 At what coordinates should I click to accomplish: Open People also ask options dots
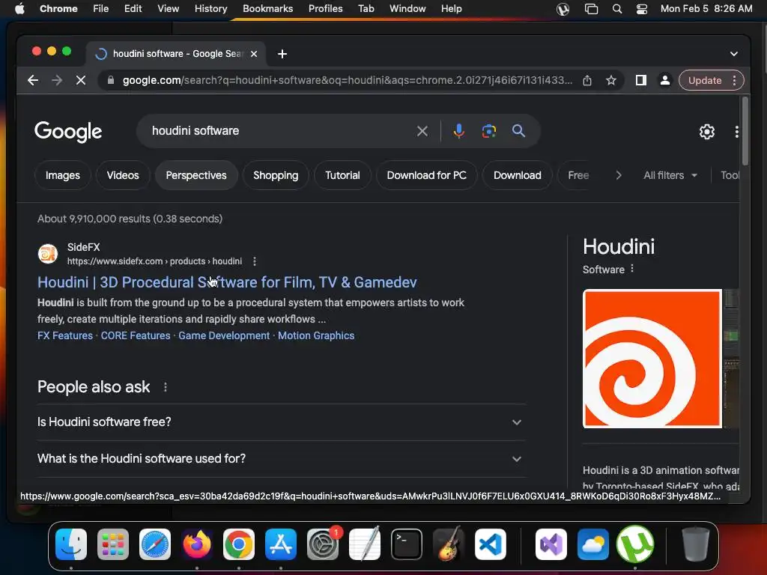click(166, 387)
